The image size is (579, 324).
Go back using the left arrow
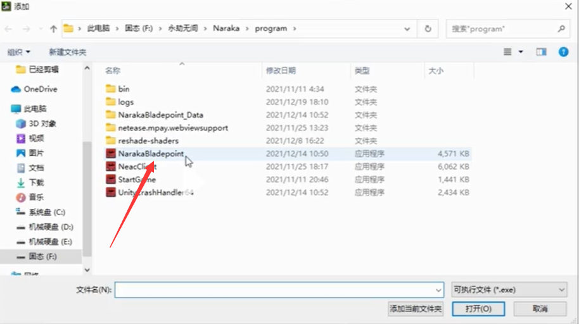pyautogui.click(x=8, y=28)
